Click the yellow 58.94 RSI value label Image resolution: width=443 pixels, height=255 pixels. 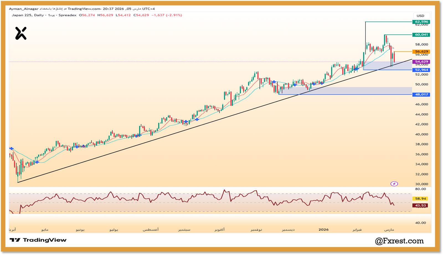[420, 198]
